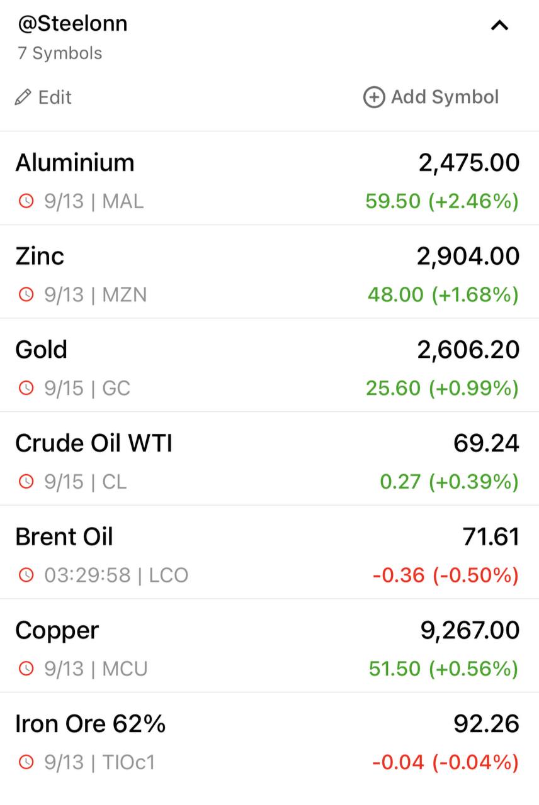Tap the clock icon in Zinc row
This screenshot has height=805, width=539.
click(x=26, y=294)
